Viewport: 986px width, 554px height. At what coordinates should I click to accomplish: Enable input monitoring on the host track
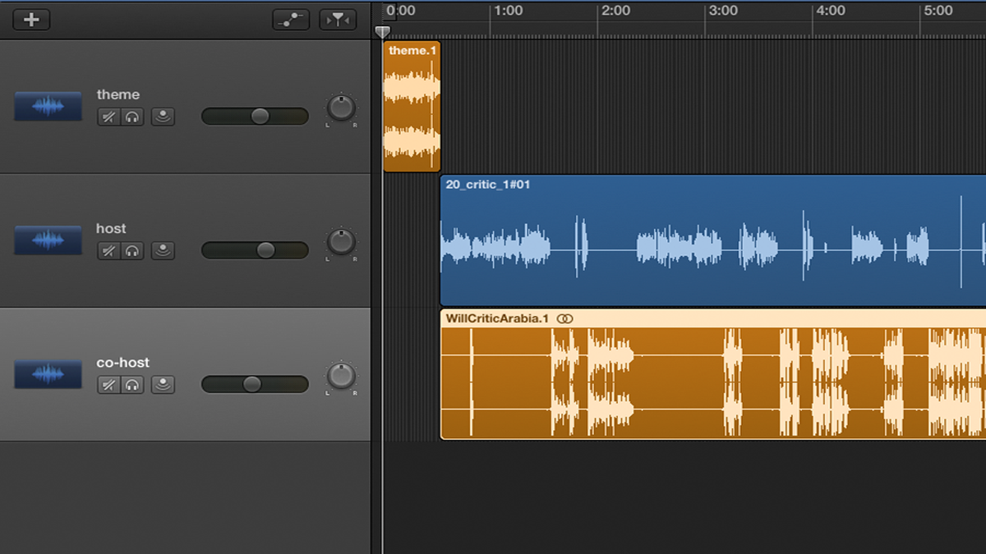pos(163,250)
